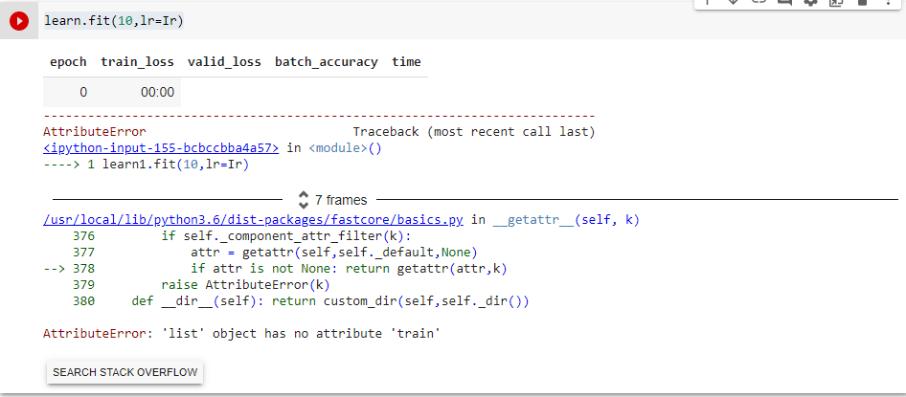Image resolution: width=906 pixels, height=397 pixels.
Task: Select the epoch column header
Action: [x=68, y=62]
